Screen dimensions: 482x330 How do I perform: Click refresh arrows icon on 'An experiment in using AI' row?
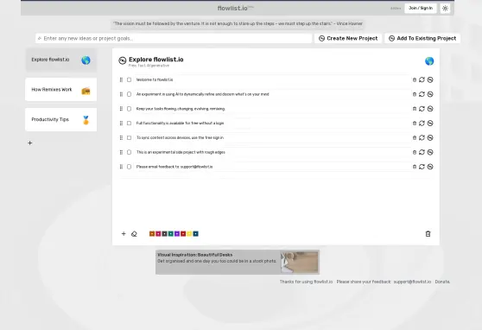[422, 94]
